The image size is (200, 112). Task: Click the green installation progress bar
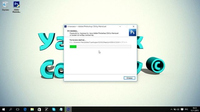coord(100,47)
